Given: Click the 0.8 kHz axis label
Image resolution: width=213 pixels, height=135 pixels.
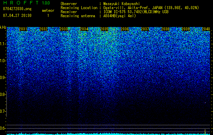Looking at the screenshot, I should (x=3, y=94).
